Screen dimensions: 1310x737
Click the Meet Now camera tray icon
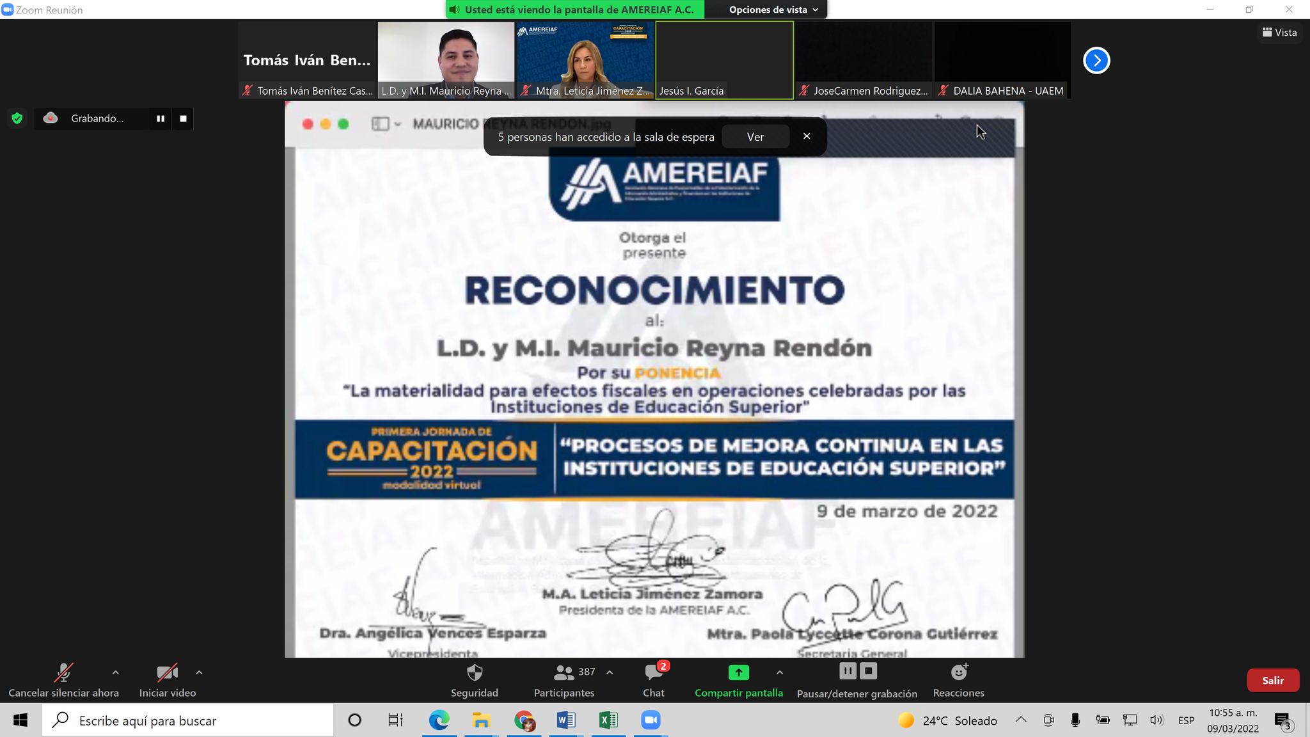point(1048,720)
